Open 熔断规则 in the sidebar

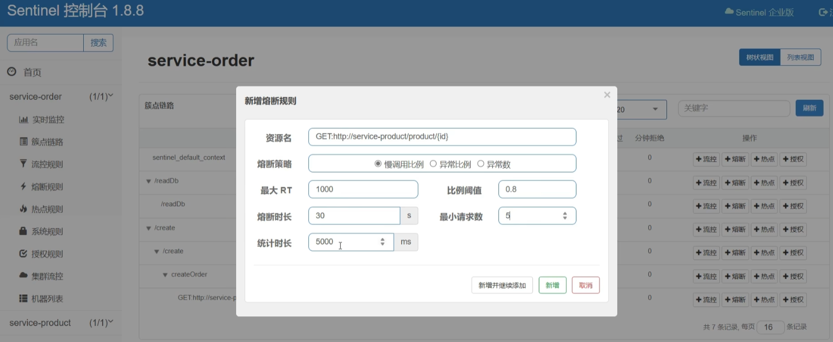tap(41, 187)
